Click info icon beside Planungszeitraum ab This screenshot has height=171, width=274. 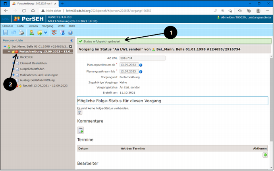click(141, 65)
